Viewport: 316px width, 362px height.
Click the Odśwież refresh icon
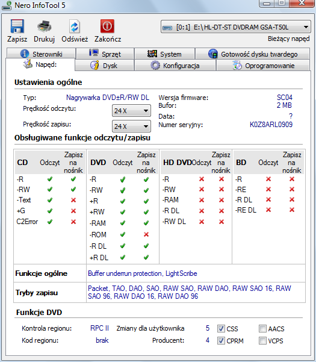click(75, 27)
